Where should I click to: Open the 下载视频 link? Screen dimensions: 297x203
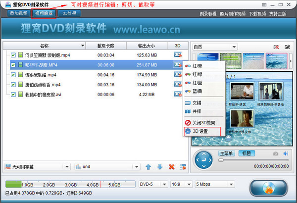coord(257,14)
